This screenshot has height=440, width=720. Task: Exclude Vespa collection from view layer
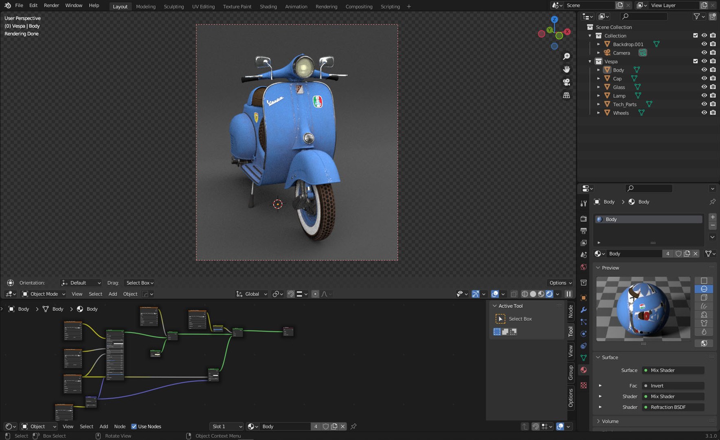click(x=696, y=61)
